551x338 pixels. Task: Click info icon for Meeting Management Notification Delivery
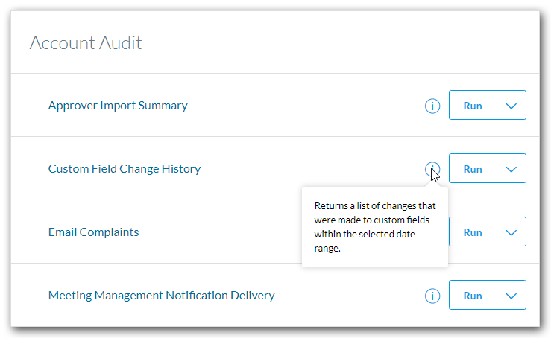(432, 296)
